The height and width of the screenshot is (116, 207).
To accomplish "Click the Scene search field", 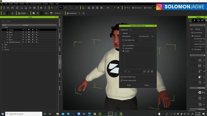I will coord(29,21).
